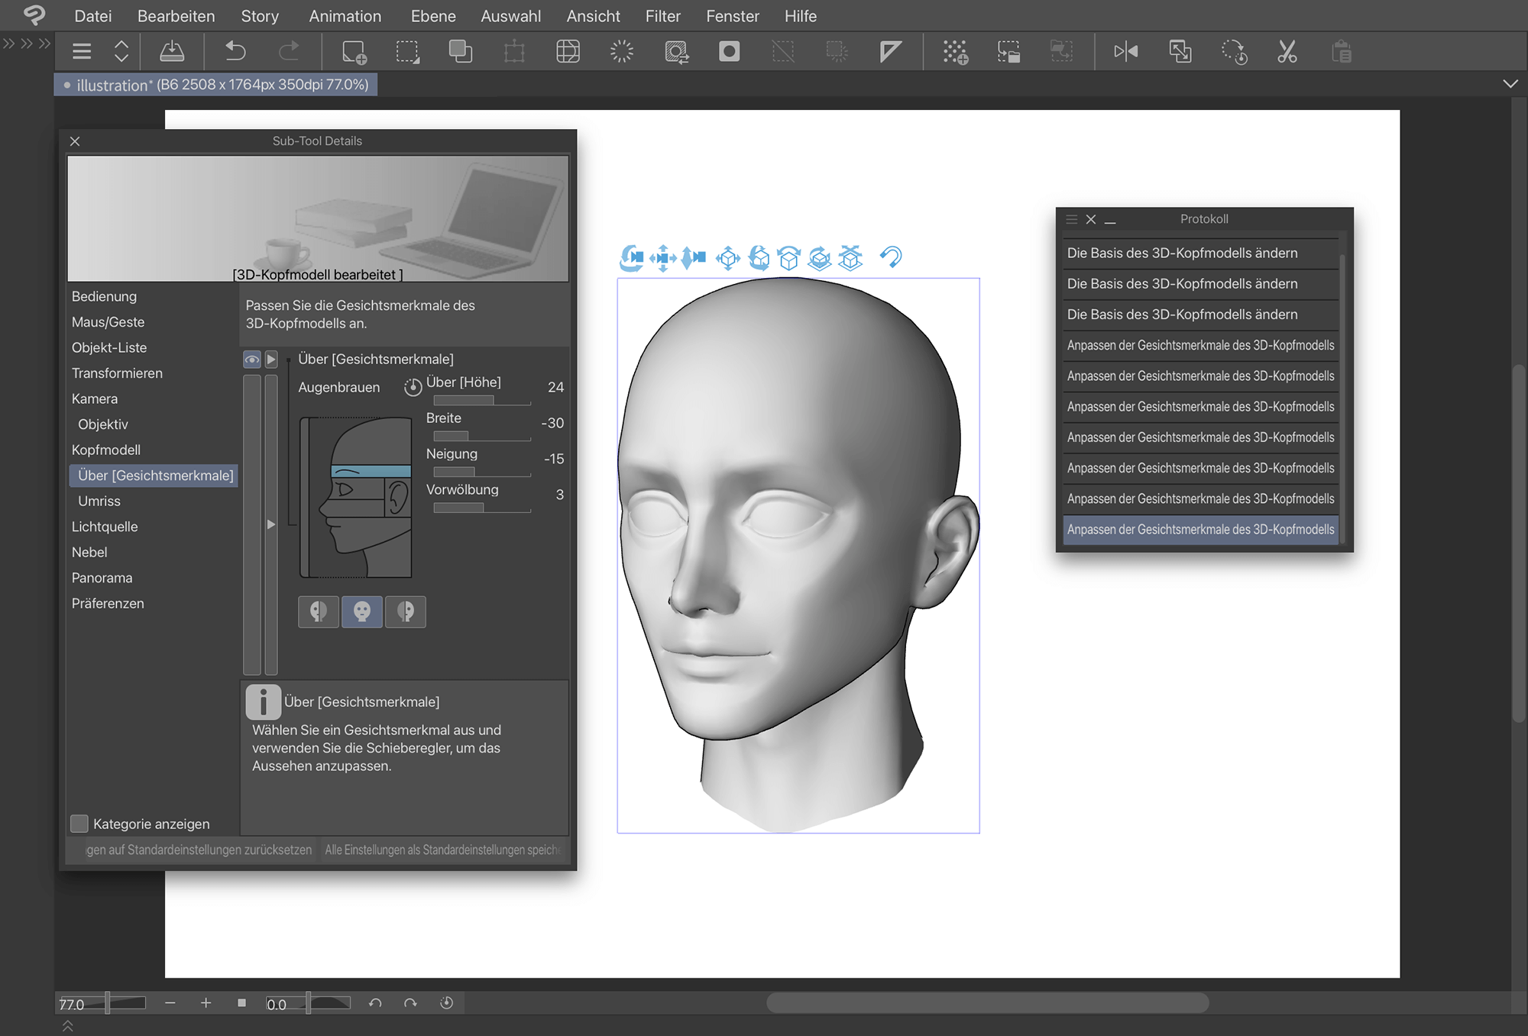Click the Save document icon
Viewport: 1528px width, 1036px height.
172,51
